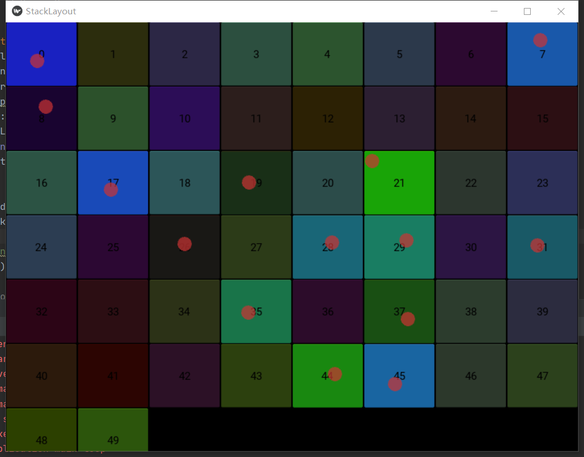Click the orange dot above the number 21
Screen dimensions: 584x457
pos(373,161)
